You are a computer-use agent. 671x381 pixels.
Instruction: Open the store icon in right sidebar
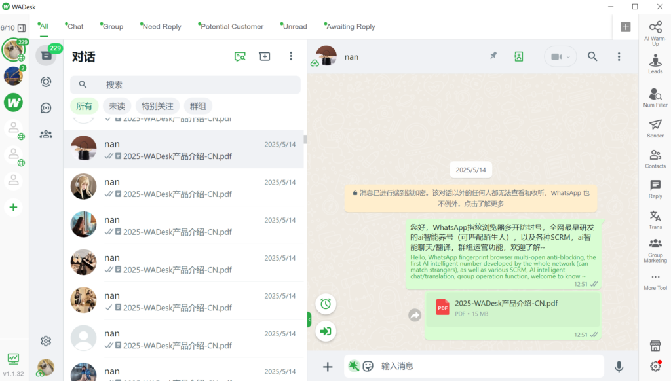point(655,346)
